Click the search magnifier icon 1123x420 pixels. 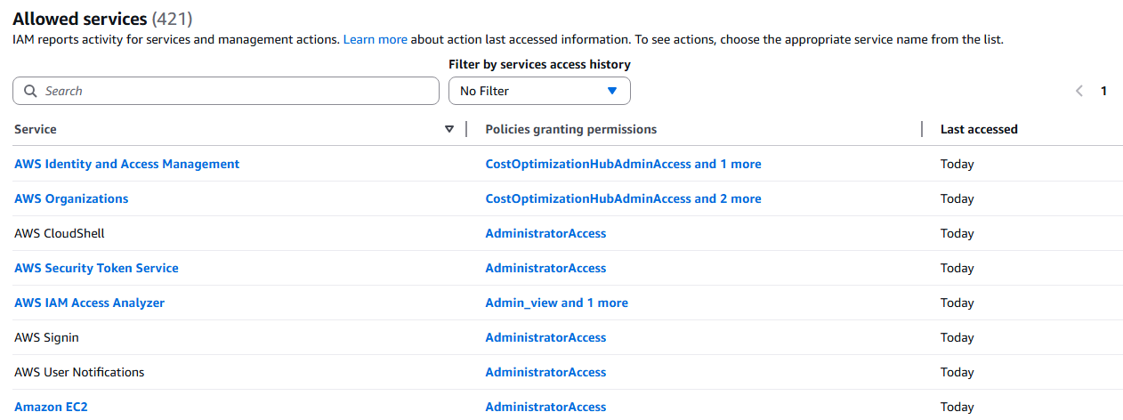click(x=30, y=91)
